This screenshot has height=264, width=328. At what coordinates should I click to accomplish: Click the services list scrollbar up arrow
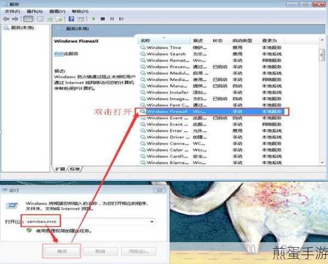[x=322, y=40]
